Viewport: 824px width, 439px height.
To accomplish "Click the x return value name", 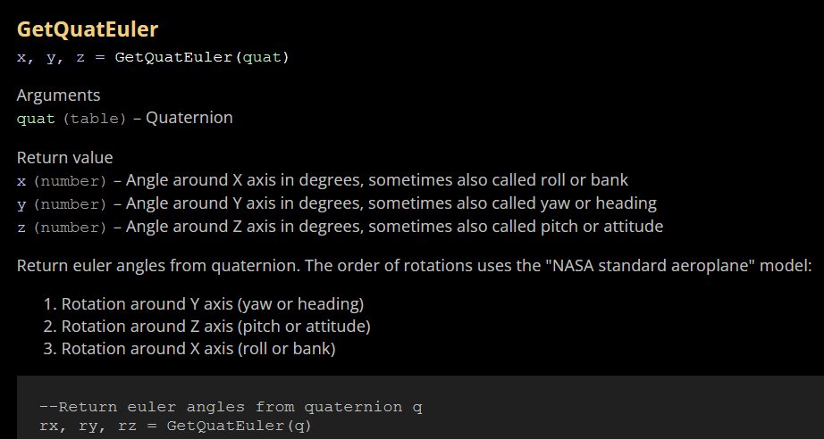I will (x=21, y=180).
